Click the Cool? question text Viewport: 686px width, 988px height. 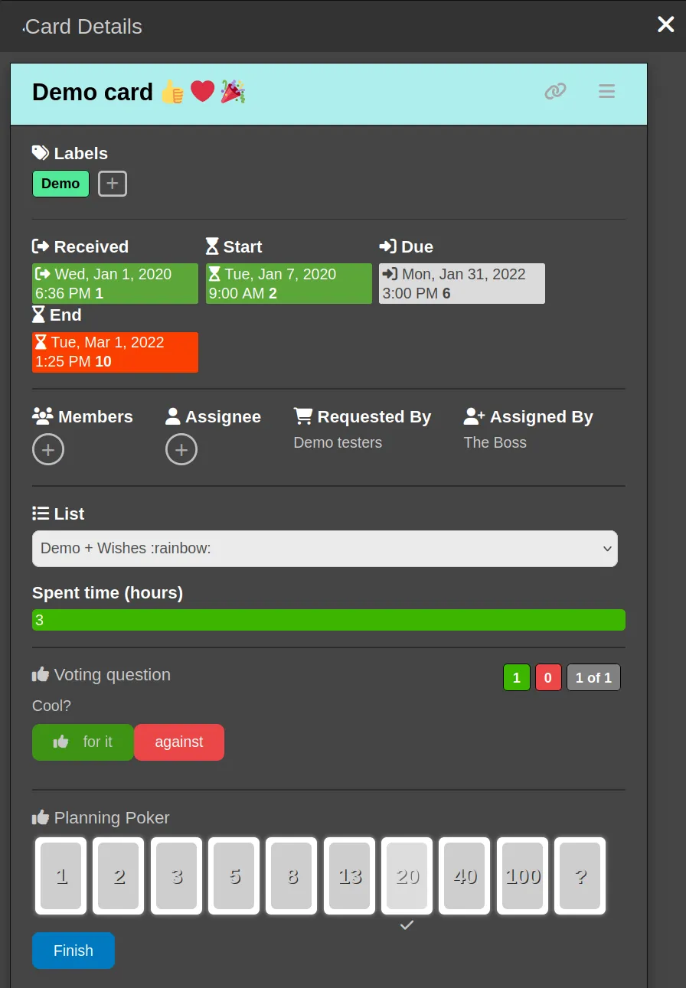[x=51, y=706]
